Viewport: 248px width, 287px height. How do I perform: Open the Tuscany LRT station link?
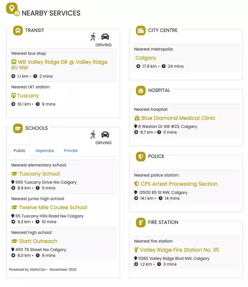(28, 96)
